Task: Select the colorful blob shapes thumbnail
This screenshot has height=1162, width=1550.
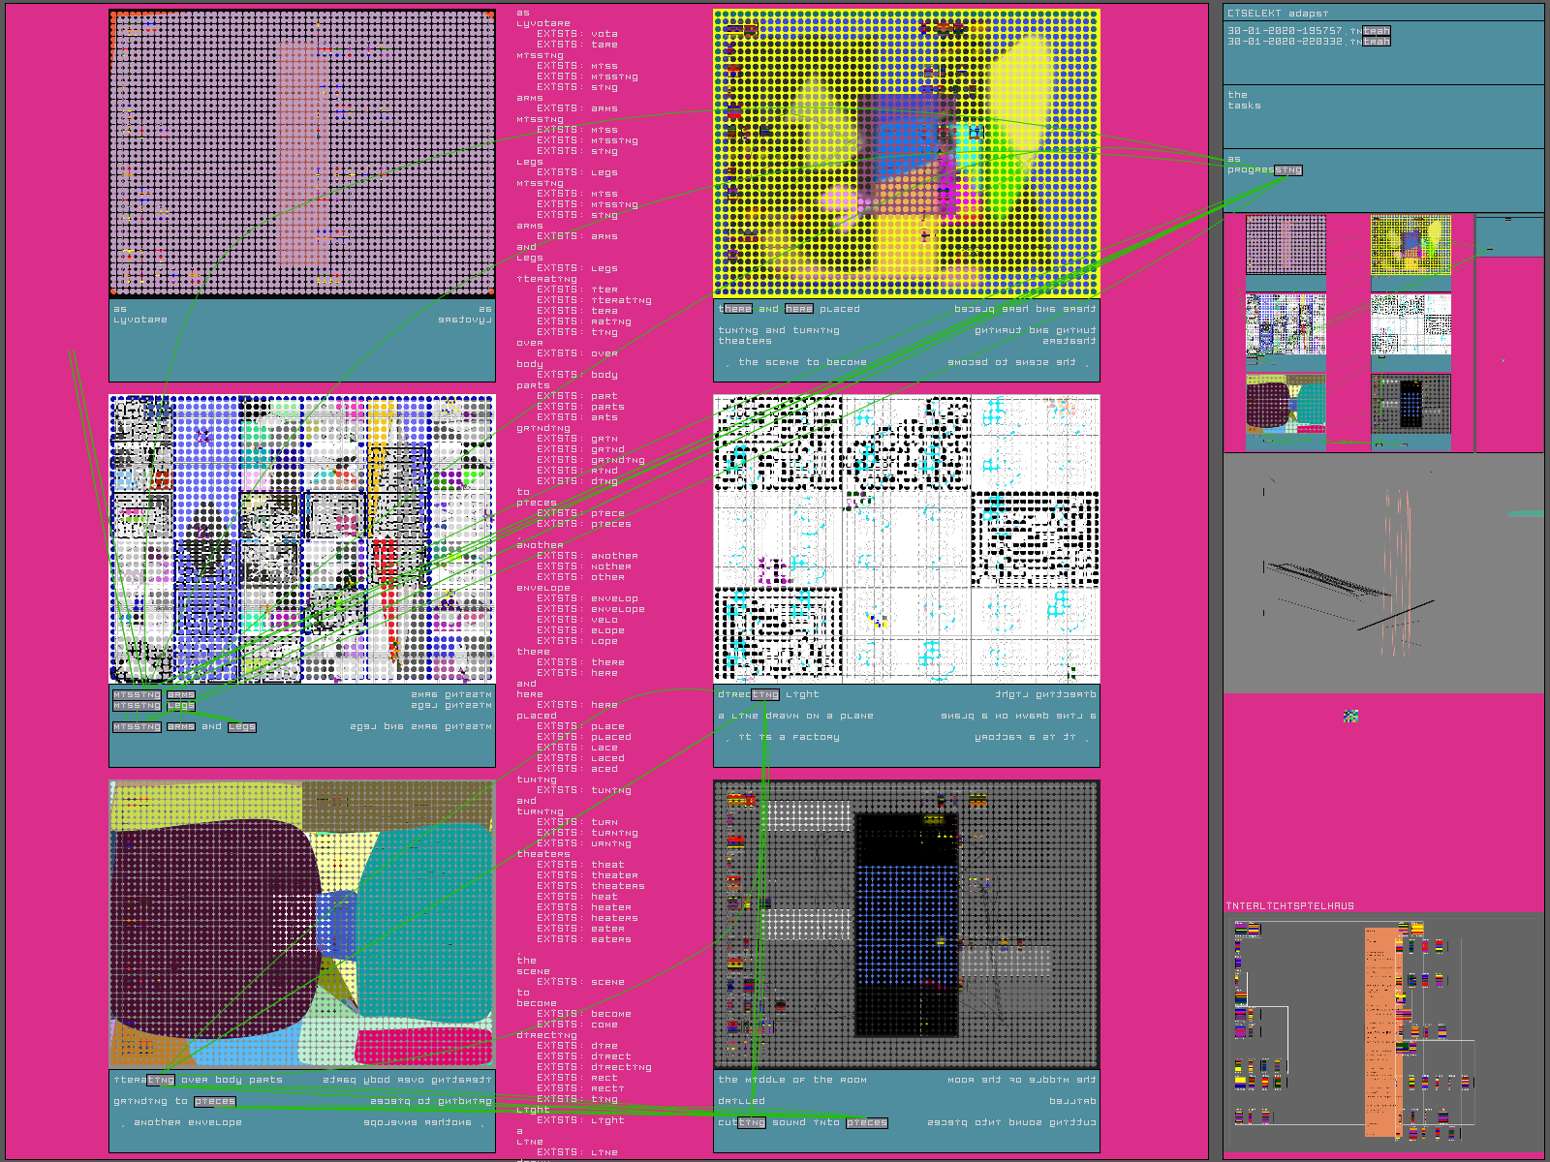Action: 1286,405
